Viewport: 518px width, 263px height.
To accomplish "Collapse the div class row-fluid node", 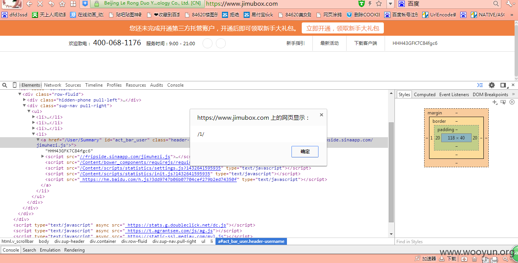I will pos(20,94).
